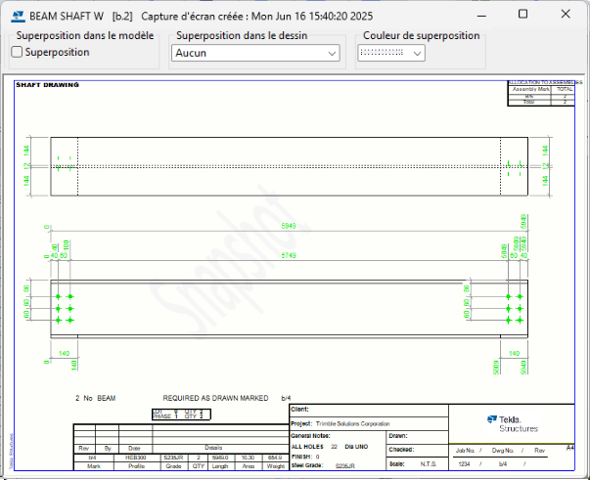Minimize the BEAM SHAFT W window

(481, 16)
